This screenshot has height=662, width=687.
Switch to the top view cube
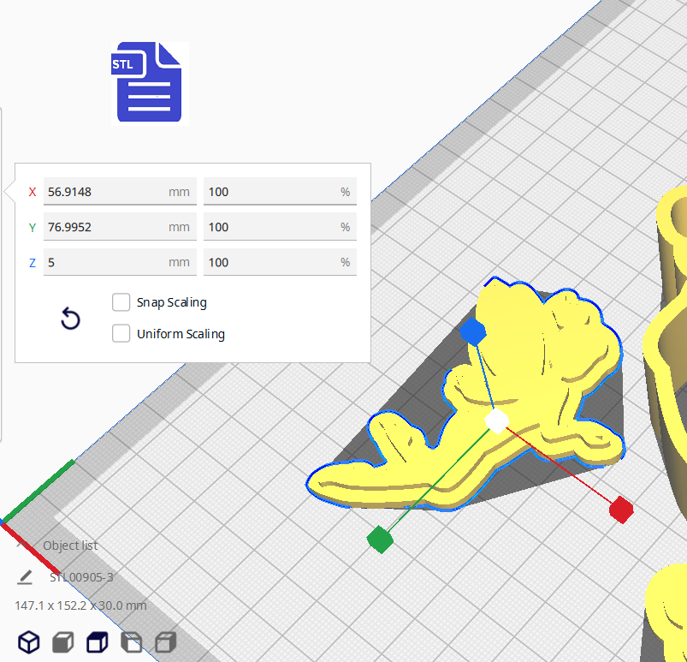pyautogui.click(x=98, y=641)
